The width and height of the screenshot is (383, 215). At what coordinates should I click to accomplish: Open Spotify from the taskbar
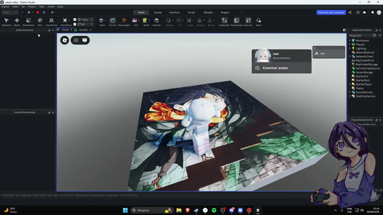coord(214,210)
